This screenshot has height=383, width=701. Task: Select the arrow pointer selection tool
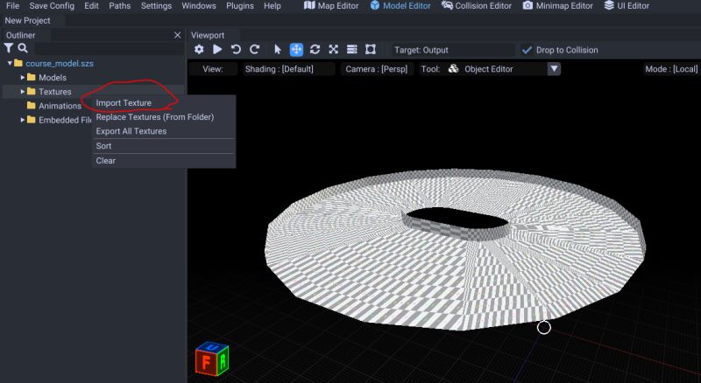(x=278, y=50)
